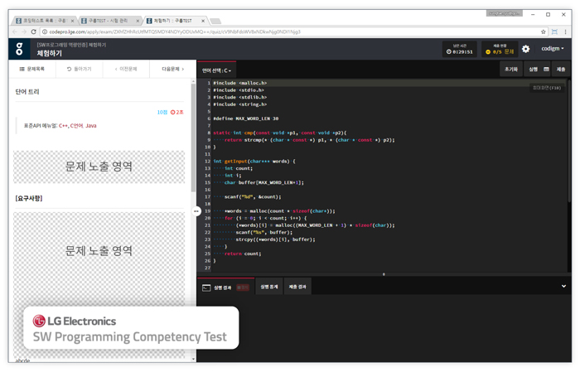Screen dimensions: 580x372
Task: Click the input icon next to 실행
Action: tap(547, 70)
